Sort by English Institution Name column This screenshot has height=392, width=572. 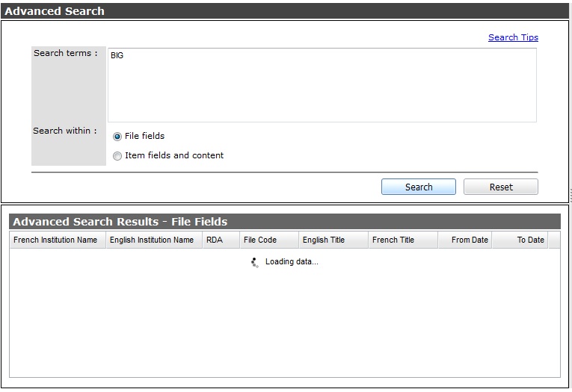pyautogui.click(x=152, y=240)
